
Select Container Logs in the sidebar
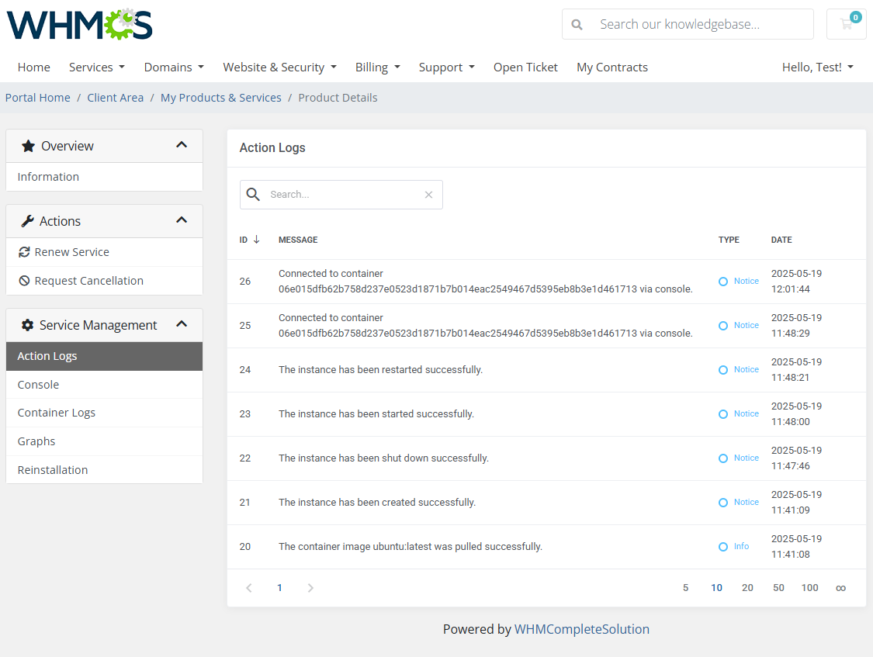[104, 413]
